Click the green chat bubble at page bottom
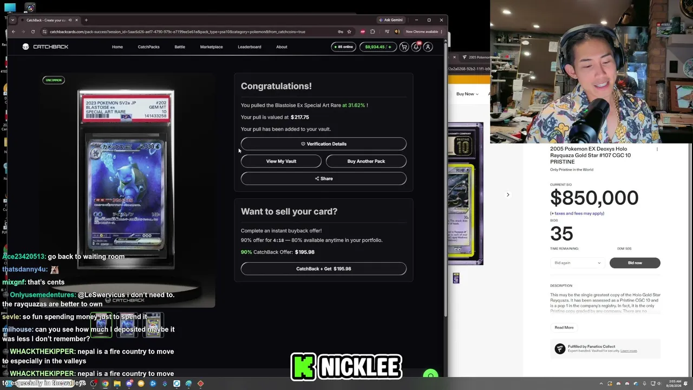Image resolution: width=693 pixels, height=390 pixels. (x=430, y=374)
